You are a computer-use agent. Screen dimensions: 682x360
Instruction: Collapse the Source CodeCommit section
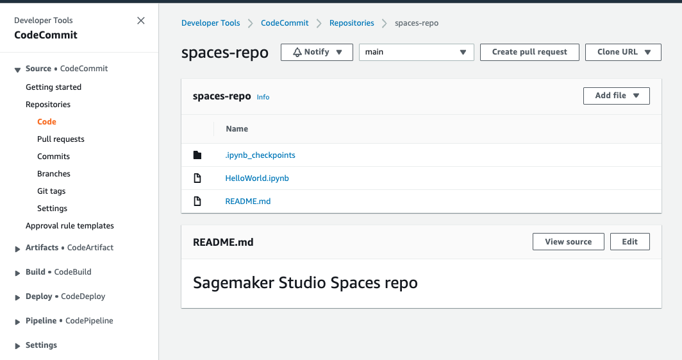(17, 70)
